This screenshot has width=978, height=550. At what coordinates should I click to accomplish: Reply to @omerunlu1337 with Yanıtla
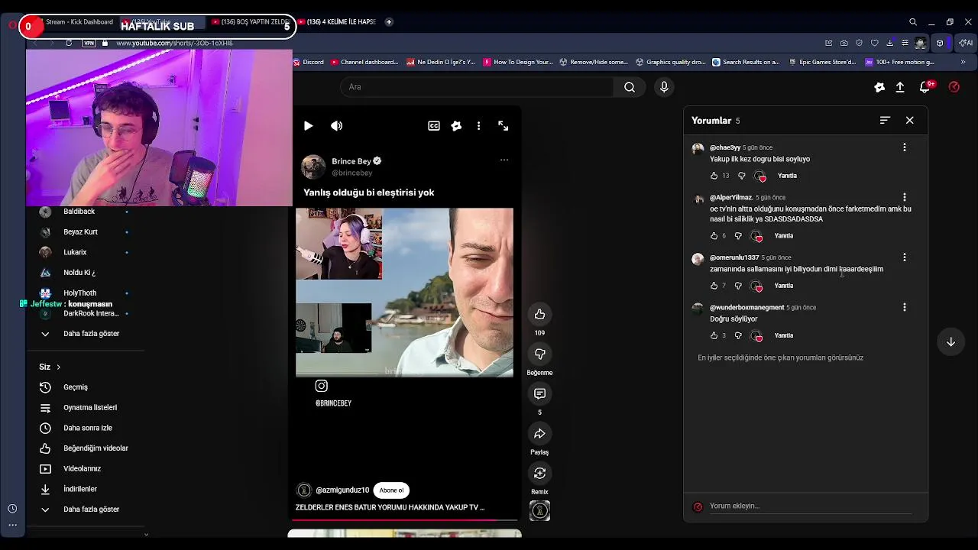(x=783, y=286)
